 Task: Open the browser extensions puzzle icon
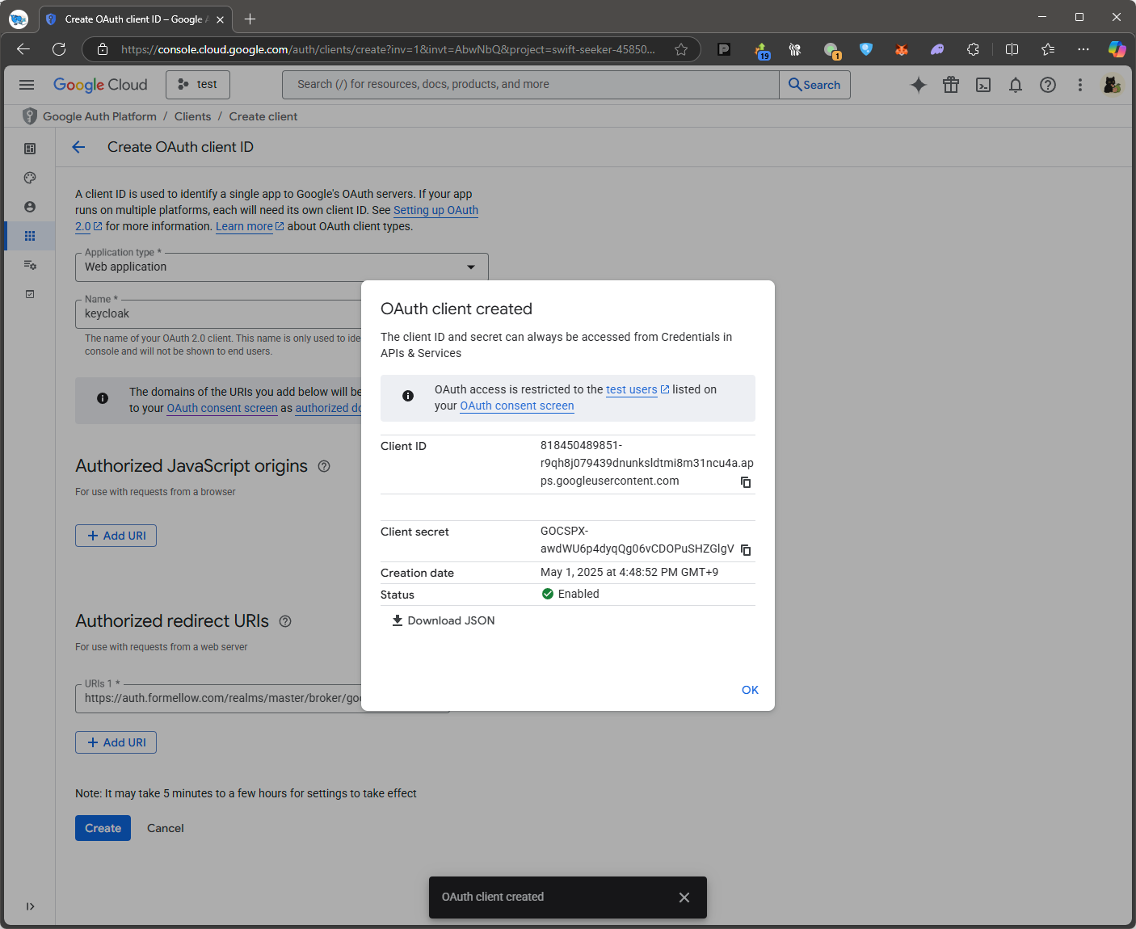[973, 49]
